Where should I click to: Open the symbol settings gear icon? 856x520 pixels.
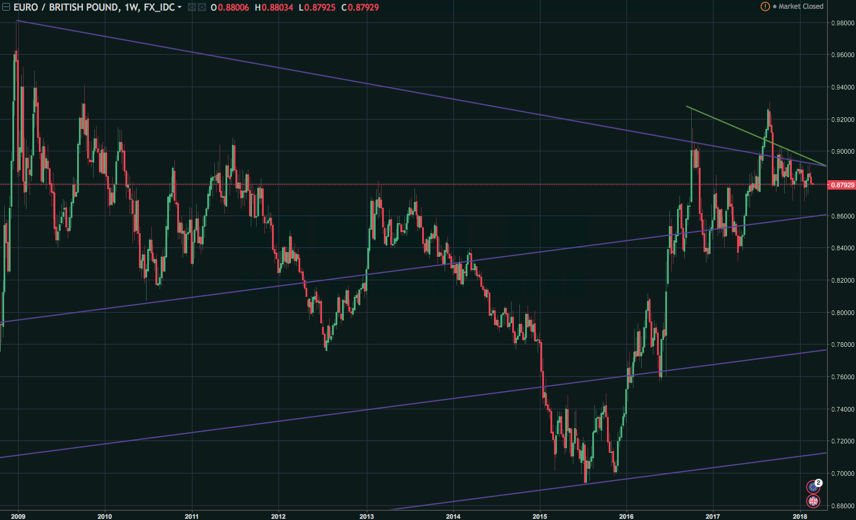tap(202, 8)
